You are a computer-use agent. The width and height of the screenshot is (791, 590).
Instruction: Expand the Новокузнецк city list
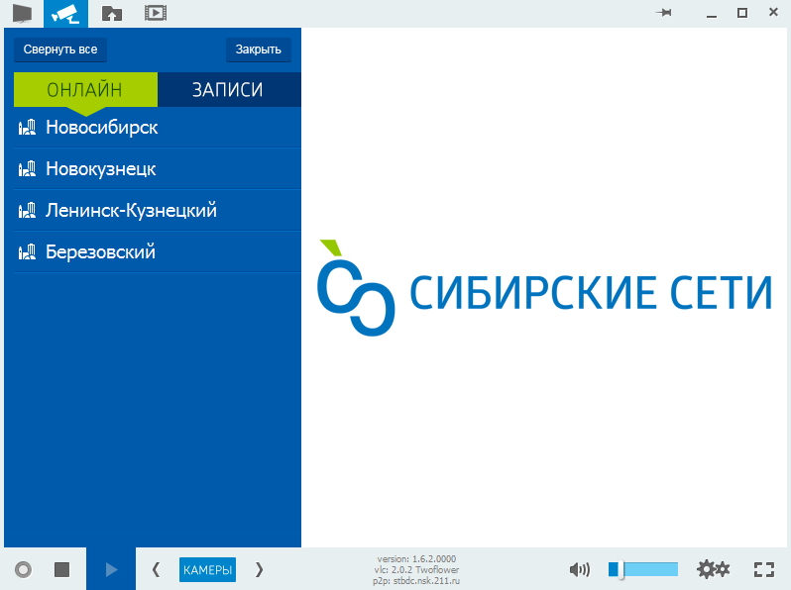pos(158,169)
